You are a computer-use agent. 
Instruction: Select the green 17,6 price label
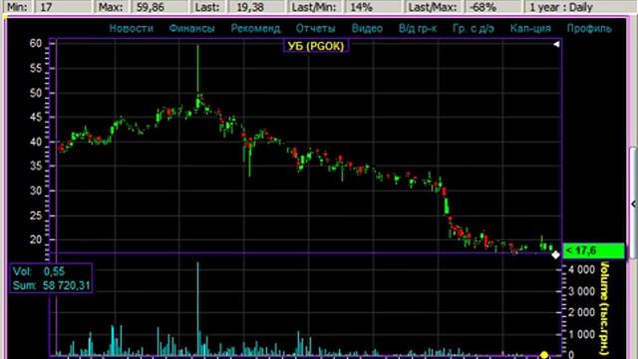point(593,250)
